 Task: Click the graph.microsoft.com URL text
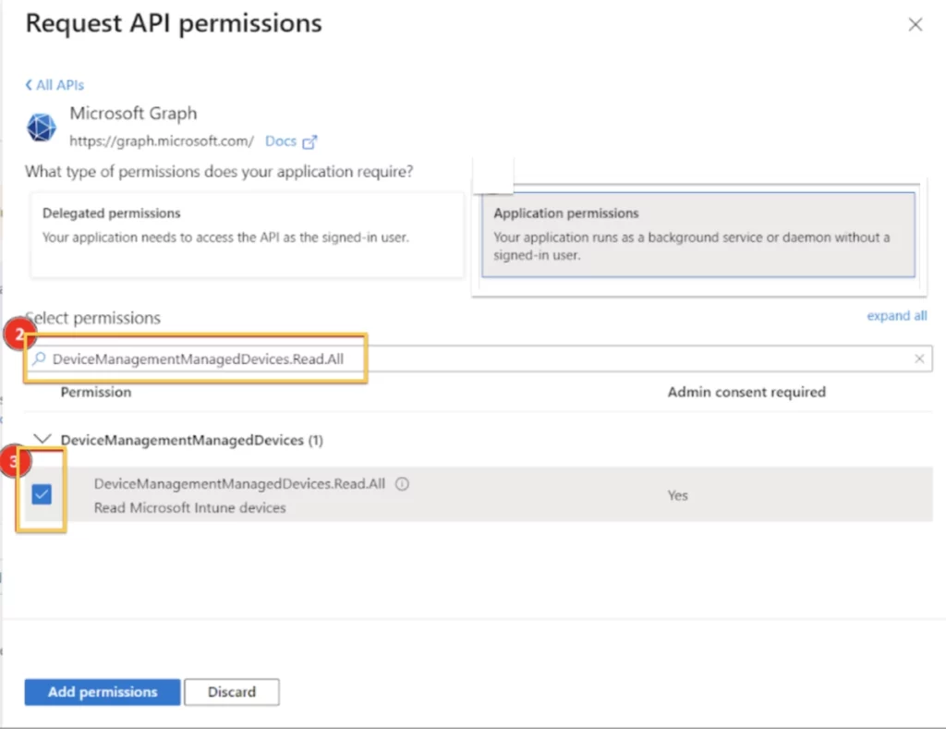tap(162, 141)
